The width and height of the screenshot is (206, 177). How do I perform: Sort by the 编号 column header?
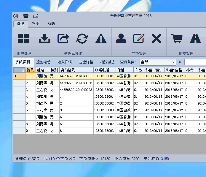tap(31, 70)
